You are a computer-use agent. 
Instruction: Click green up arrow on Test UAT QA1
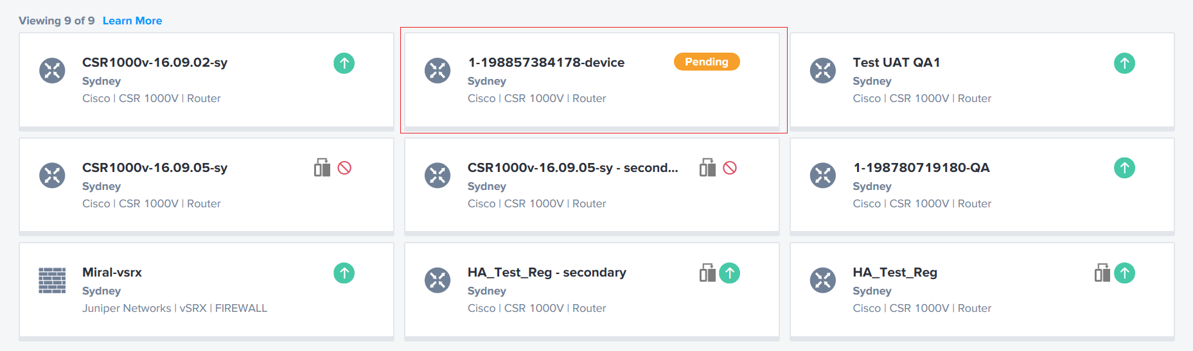coord(1124,63)
